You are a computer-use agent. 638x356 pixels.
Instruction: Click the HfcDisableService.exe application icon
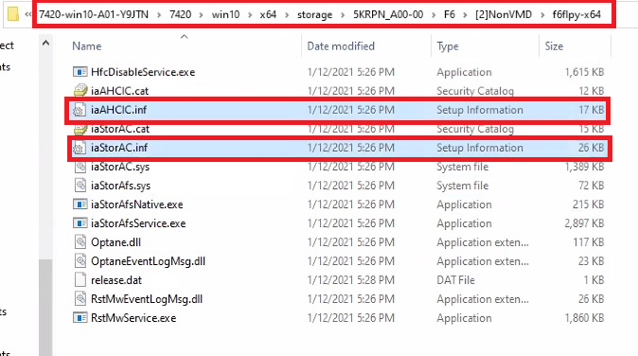point(80,72)
